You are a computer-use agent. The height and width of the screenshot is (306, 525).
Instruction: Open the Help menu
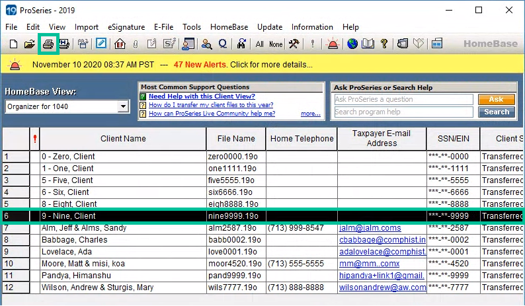pyautogui.click(x=350, y=27)
